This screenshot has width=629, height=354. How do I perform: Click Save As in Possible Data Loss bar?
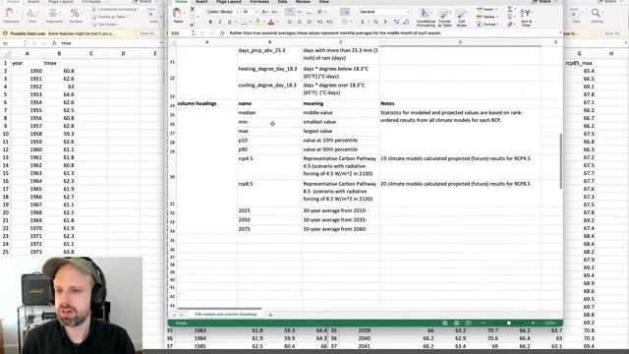pos(147,33)
